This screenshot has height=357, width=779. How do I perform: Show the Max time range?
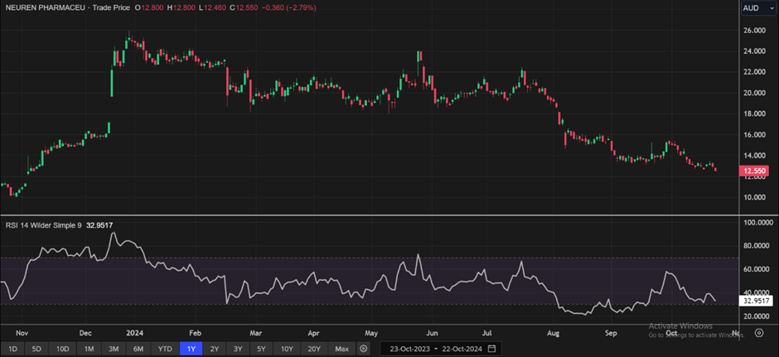coord(341,349)
